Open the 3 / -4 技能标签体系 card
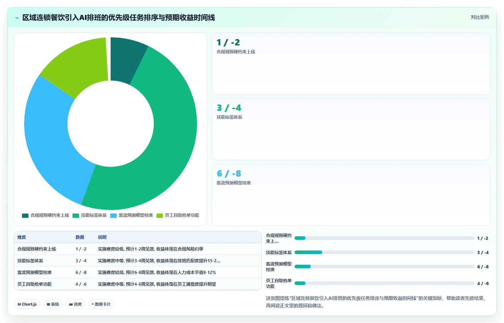Image resolution: width=504 pixels, height=323 pixels. 351,129
